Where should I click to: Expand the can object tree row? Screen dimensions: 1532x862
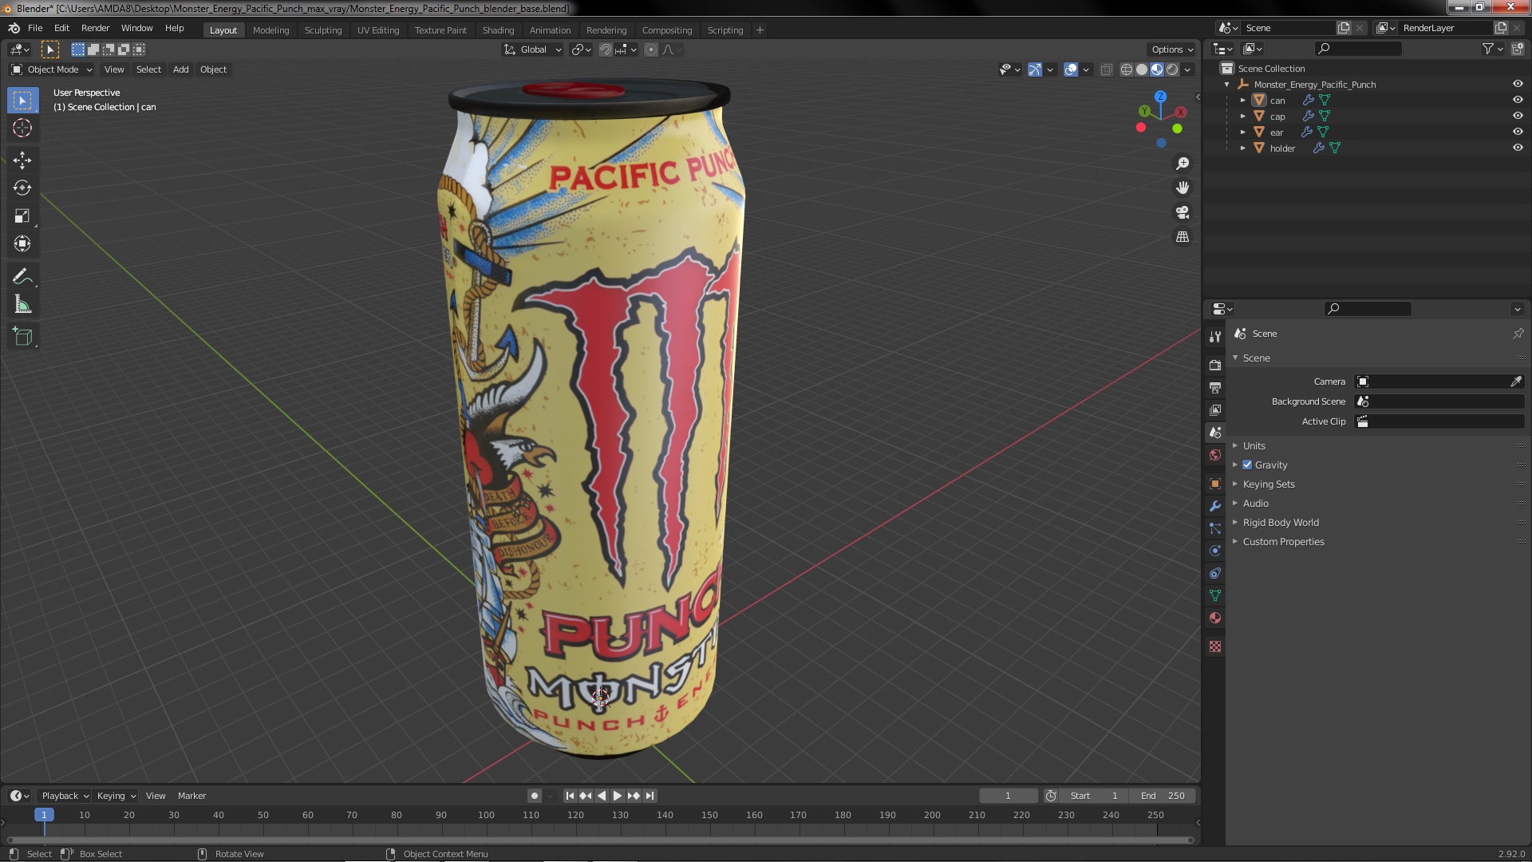[1242, 100]
